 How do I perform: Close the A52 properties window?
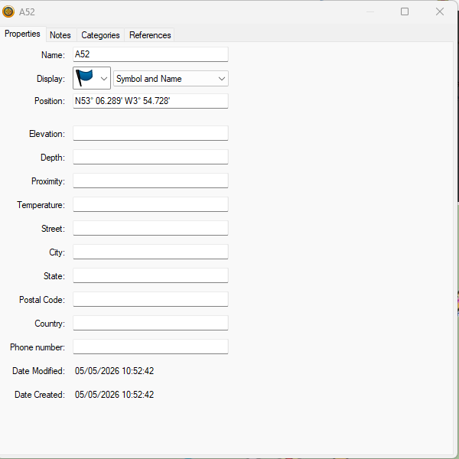tap(440, 11)
